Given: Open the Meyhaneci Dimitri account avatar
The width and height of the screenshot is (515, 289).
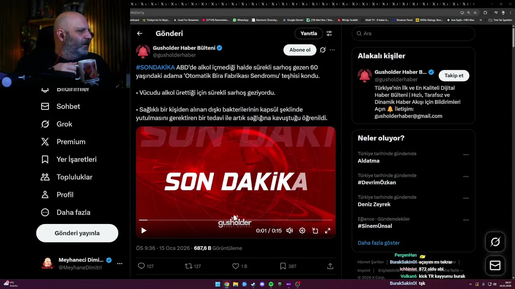Looking at the screenshot, I should (x=47, y=264).
